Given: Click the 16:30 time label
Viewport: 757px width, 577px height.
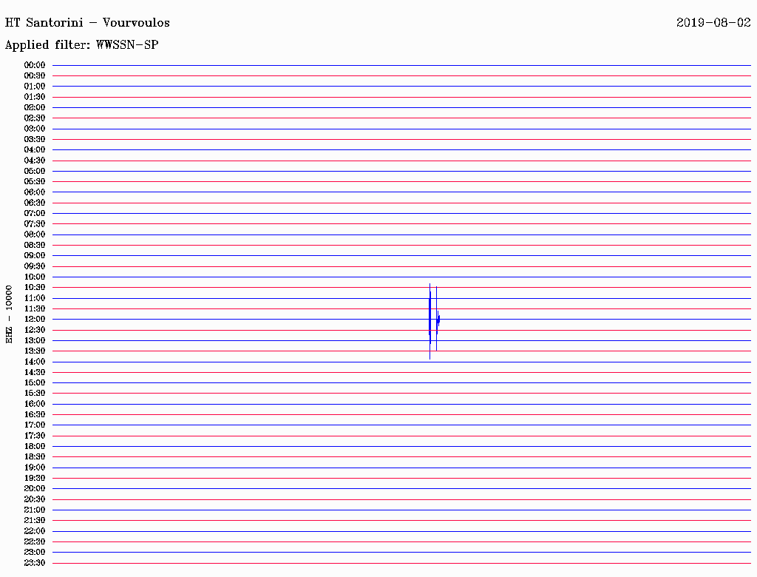Looking at the screenshot, I should pos(35,415).
